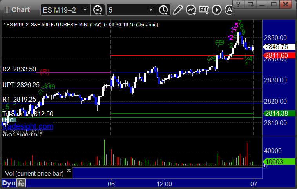
Task: Toggle the Dyn dynamic mode label
Action: 9,183
